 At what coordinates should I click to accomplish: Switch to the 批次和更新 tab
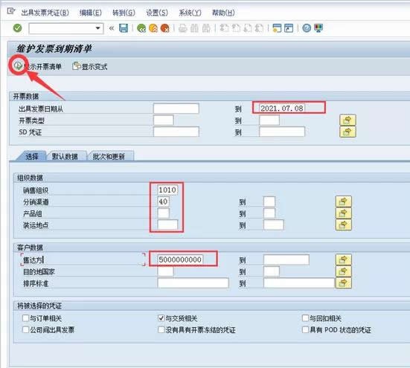109,156
